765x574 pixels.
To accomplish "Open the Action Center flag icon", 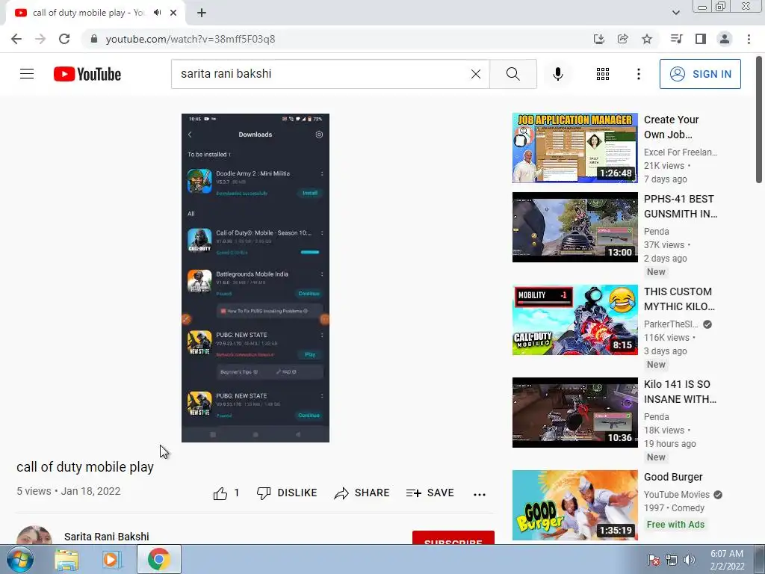I will (x=653, y=560).
